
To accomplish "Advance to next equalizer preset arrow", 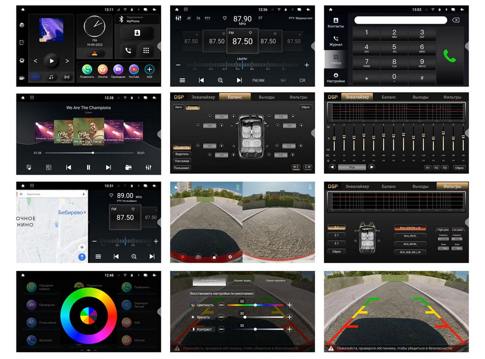I will coord(372,167).
